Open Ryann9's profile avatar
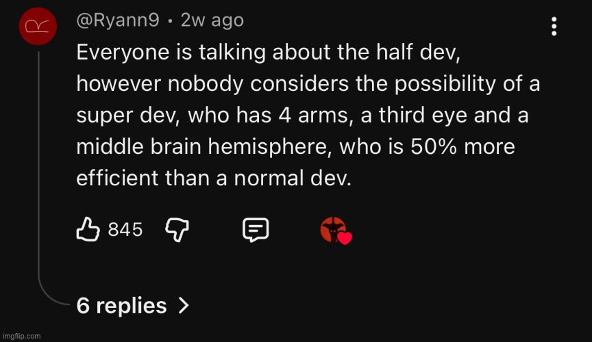The image size is (592, 342). point(38,26)
